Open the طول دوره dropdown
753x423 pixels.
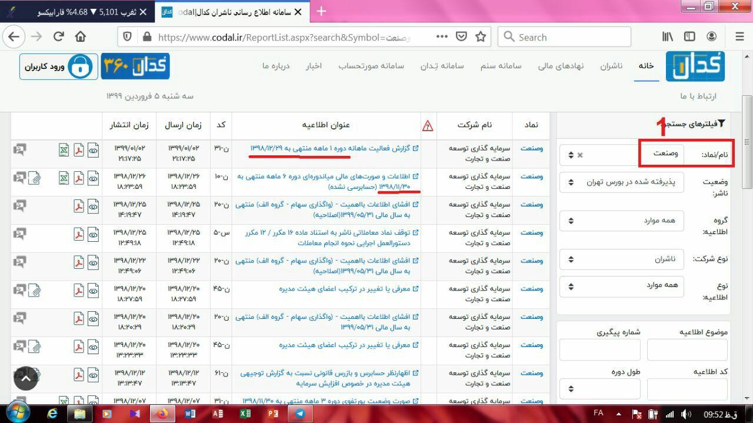(x=599, y=389)
